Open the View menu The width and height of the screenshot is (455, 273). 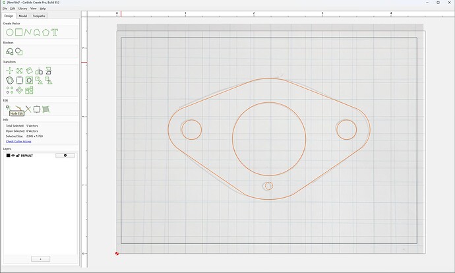[x=34, y=9]
